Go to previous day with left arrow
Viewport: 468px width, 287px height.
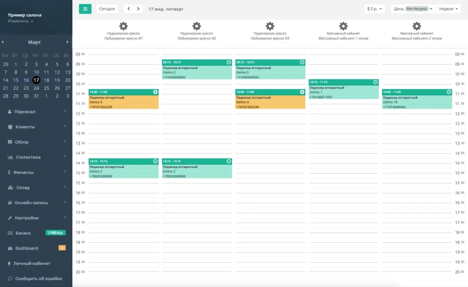click(128, 9)
